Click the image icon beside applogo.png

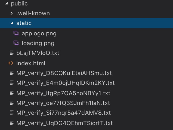(x=16, y=33)
